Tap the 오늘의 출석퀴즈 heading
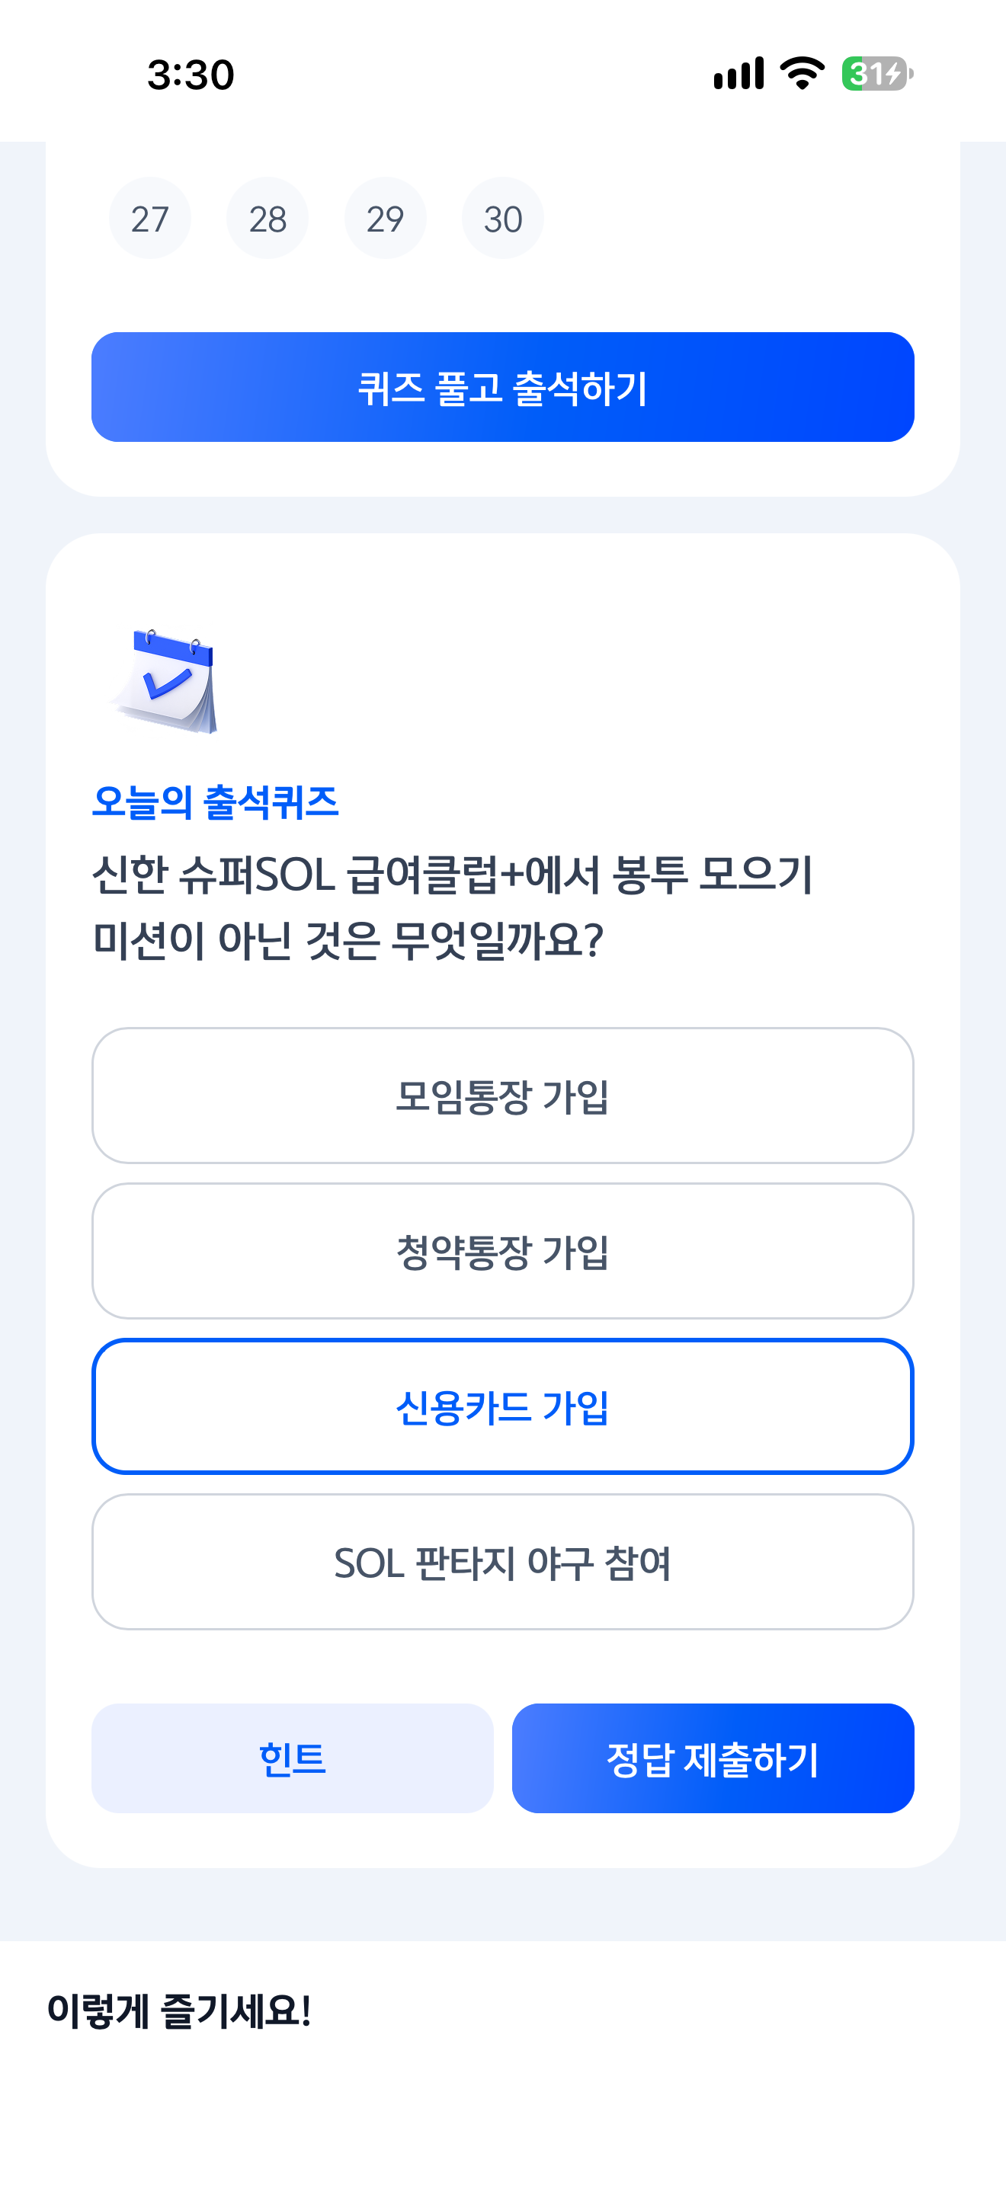 coord(216,802)
